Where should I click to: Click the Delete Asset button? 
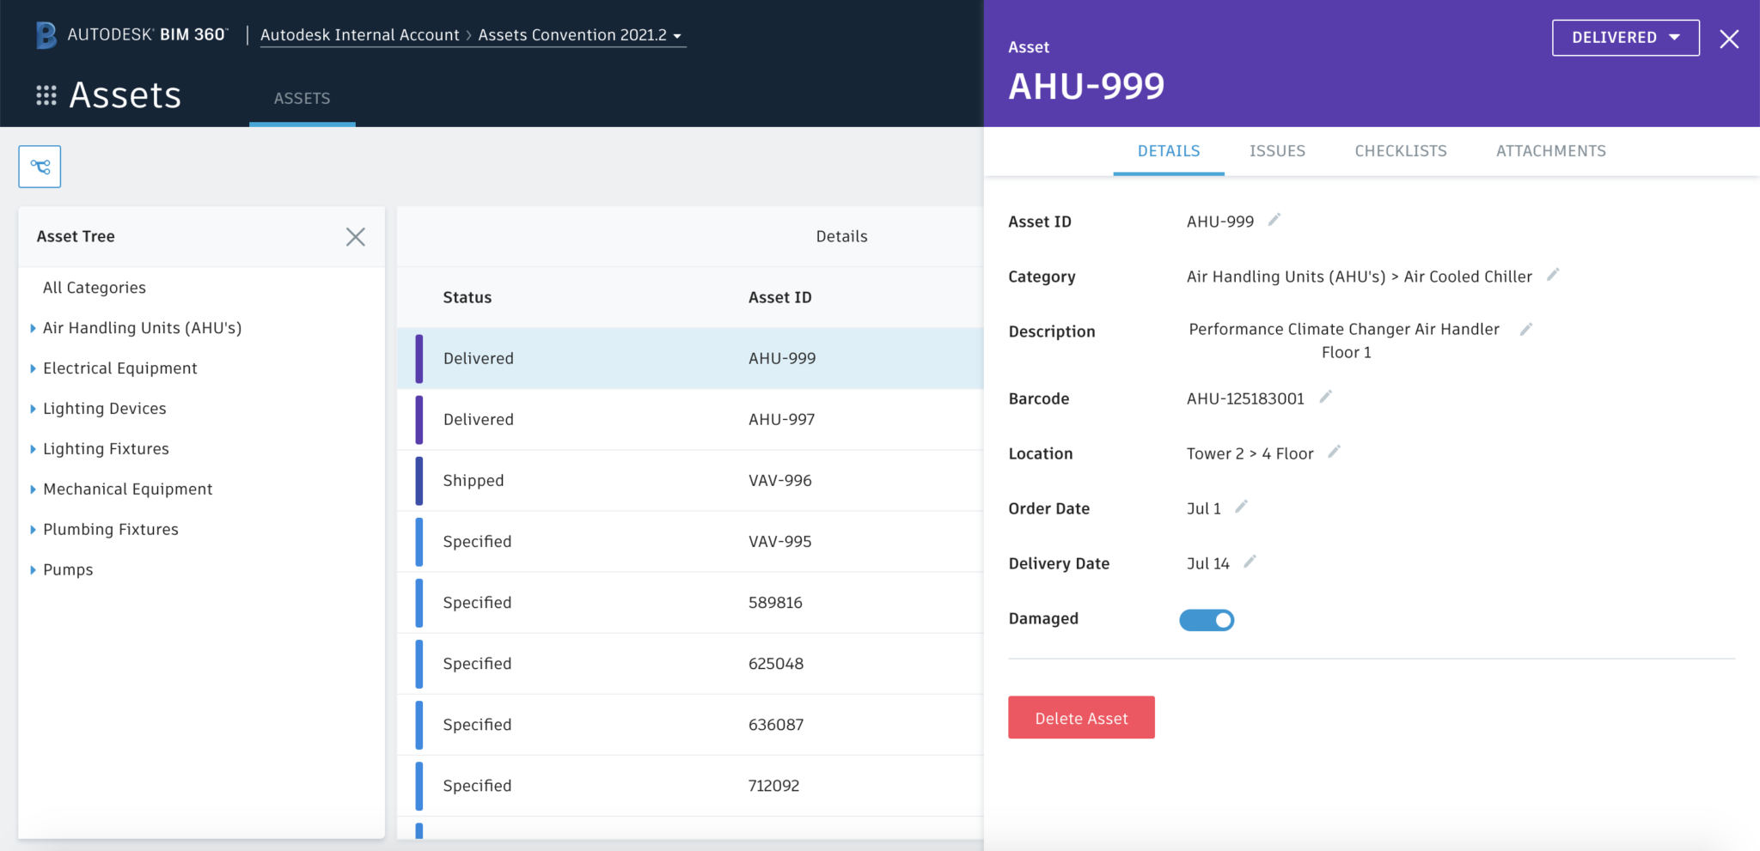(1081, 717)
